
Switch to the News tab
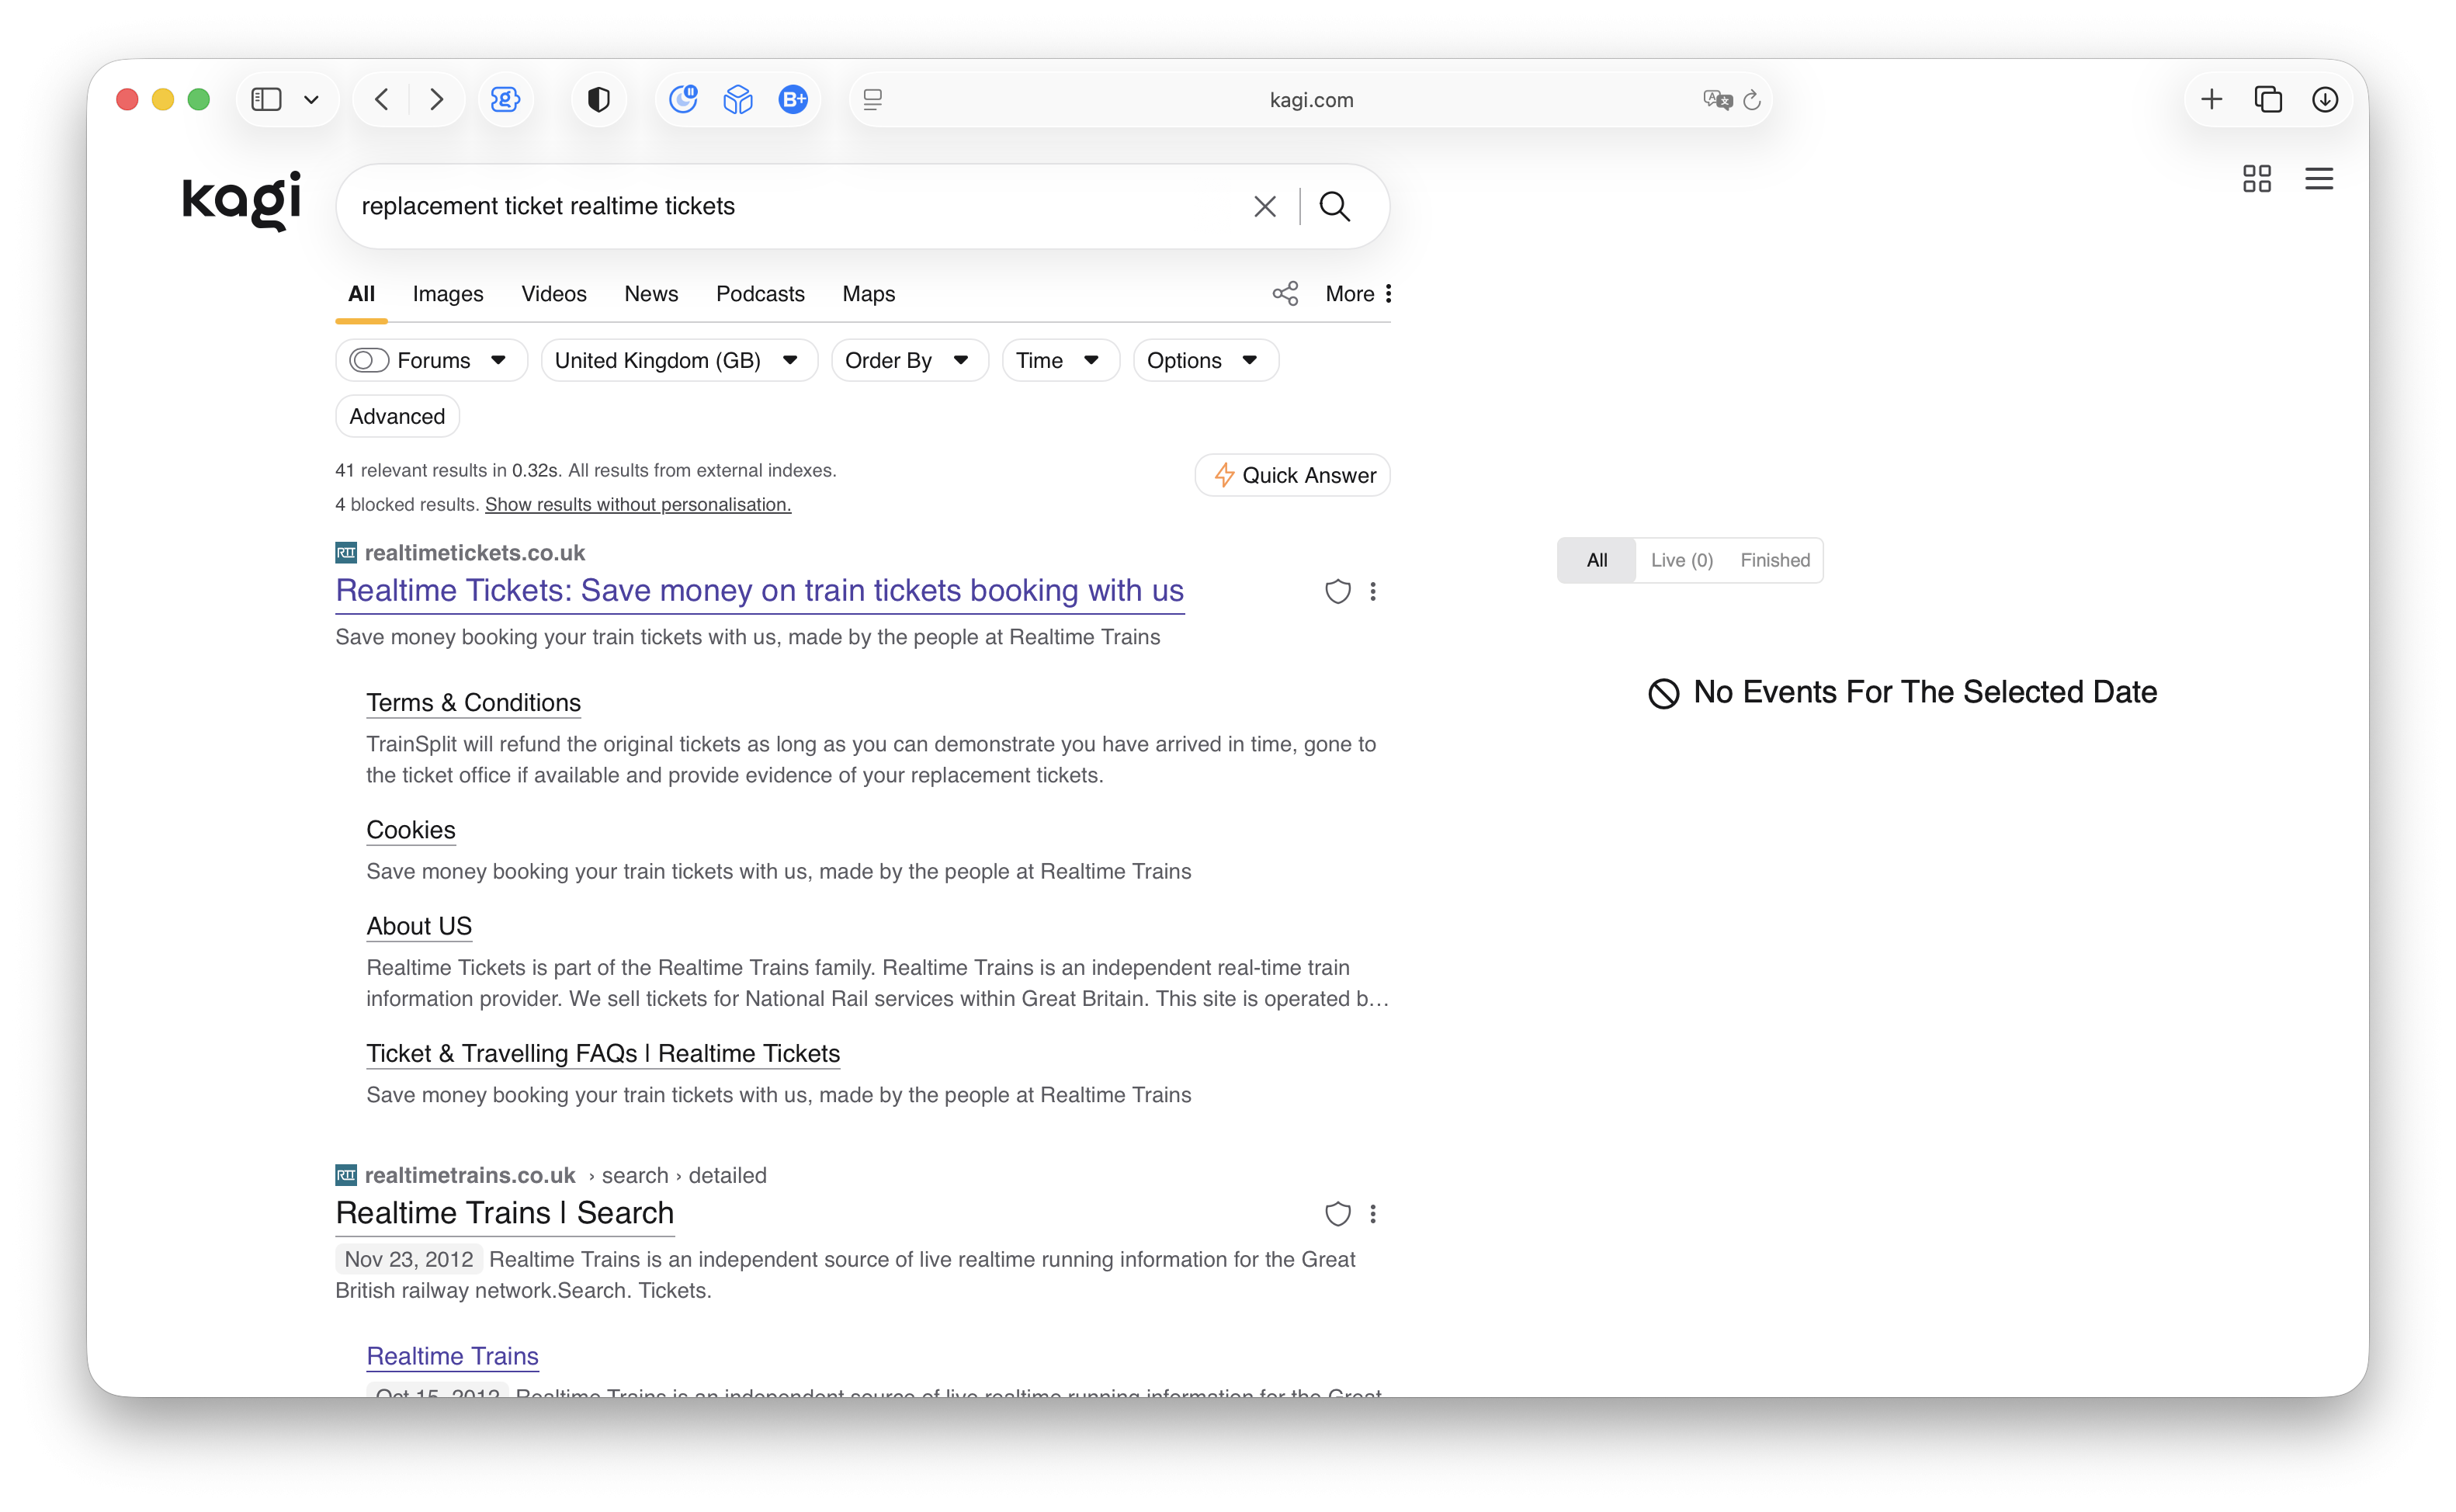point(651,293)
